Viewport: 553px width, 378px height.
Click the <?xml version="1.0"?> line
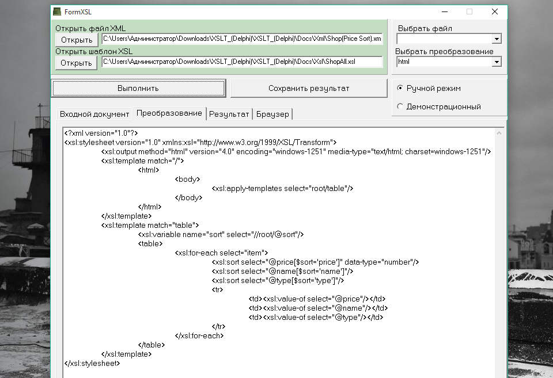point(101,133)
